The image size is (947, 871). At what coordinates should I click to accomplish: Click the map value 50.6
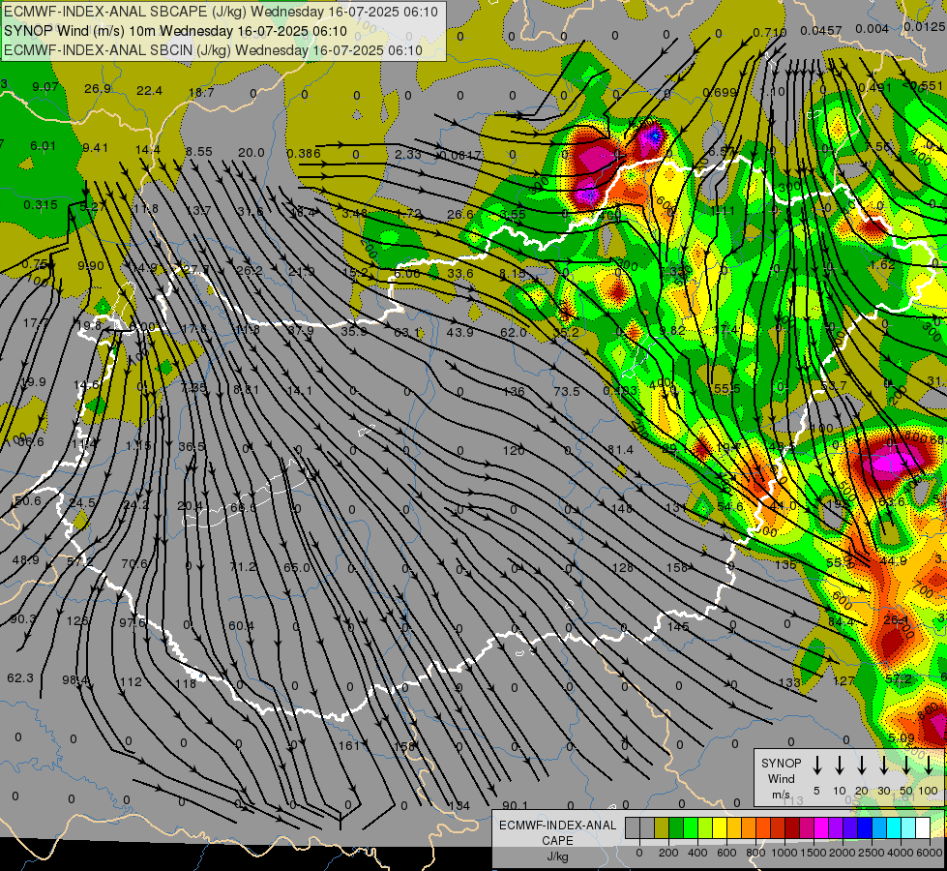[x=28, y=501]
